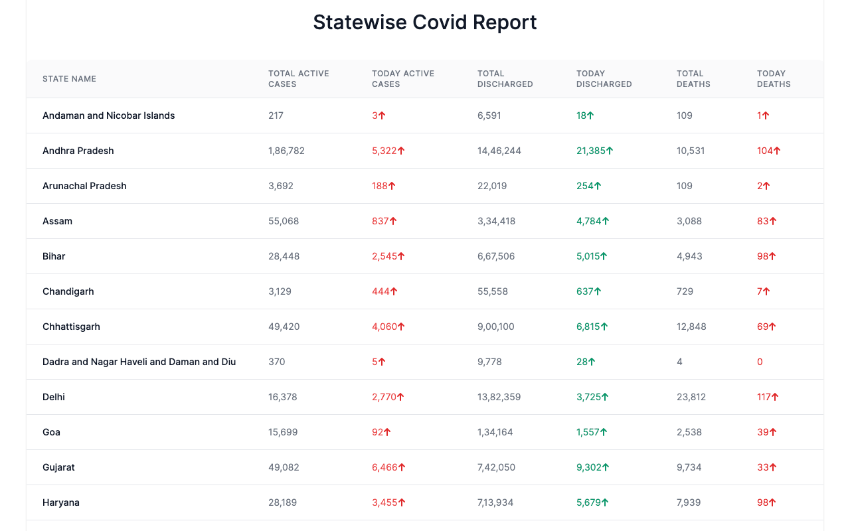Click green up arrow for Assam today discharged
Image resolution: width=850 pixels, height=531 pixels.
coord(605,221)
